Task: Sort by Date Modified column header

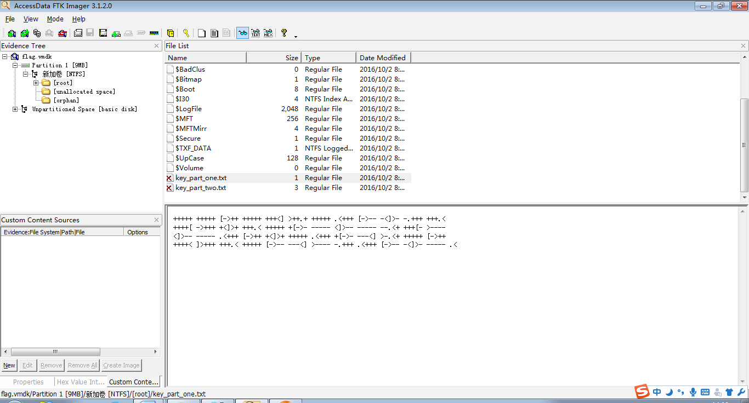Action: coord(383,57)
